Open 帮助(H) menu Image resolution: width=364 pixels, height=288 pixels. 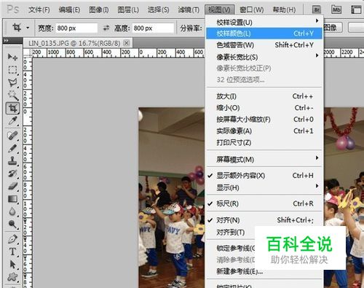point(284,9)
